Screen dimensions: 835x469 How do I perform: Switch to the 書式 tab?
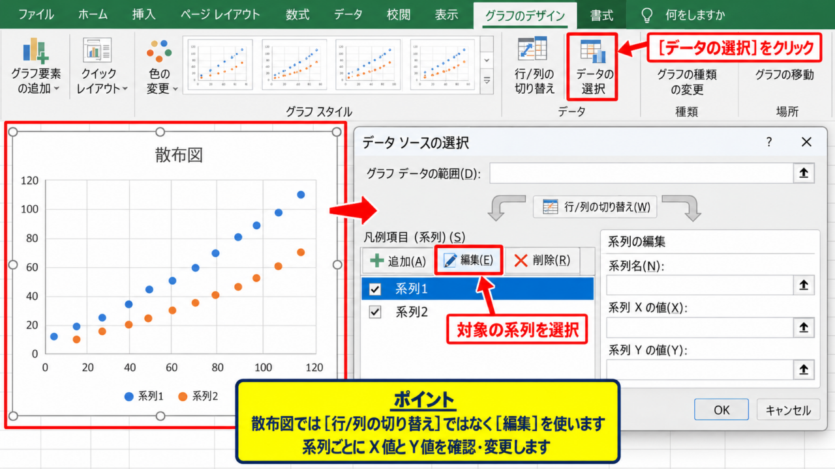pos(601,14)
